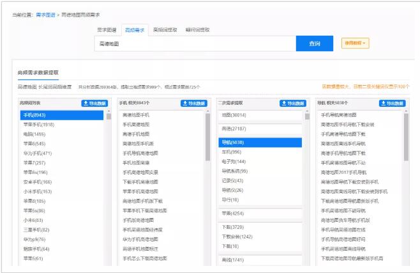420x273 pixels.
Task: Click 手机高德地图 in the 手机 list
Action: 136,125
